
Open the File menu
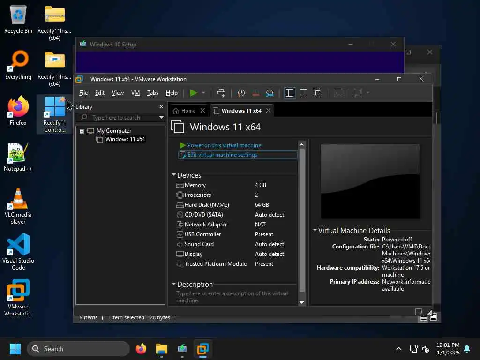coord(83,93)
